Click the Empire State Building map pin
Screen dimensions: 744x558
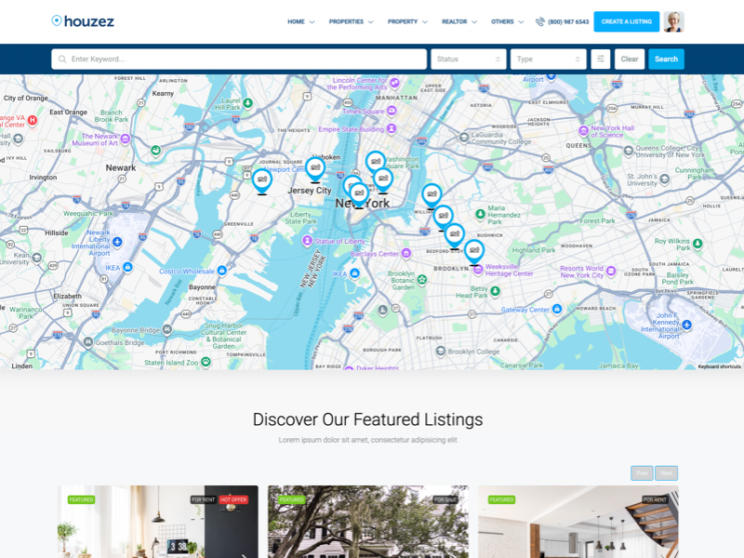point(392,128)
